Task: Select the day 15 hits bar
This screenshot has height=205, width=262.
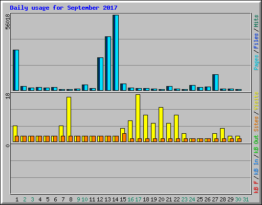Action: tap(123, 87)
